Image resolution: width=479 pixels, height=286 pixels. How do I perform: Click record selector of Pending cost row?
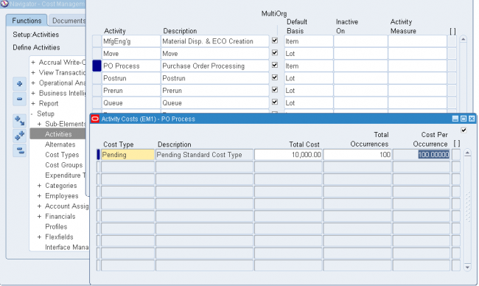[x=98, y=155]
